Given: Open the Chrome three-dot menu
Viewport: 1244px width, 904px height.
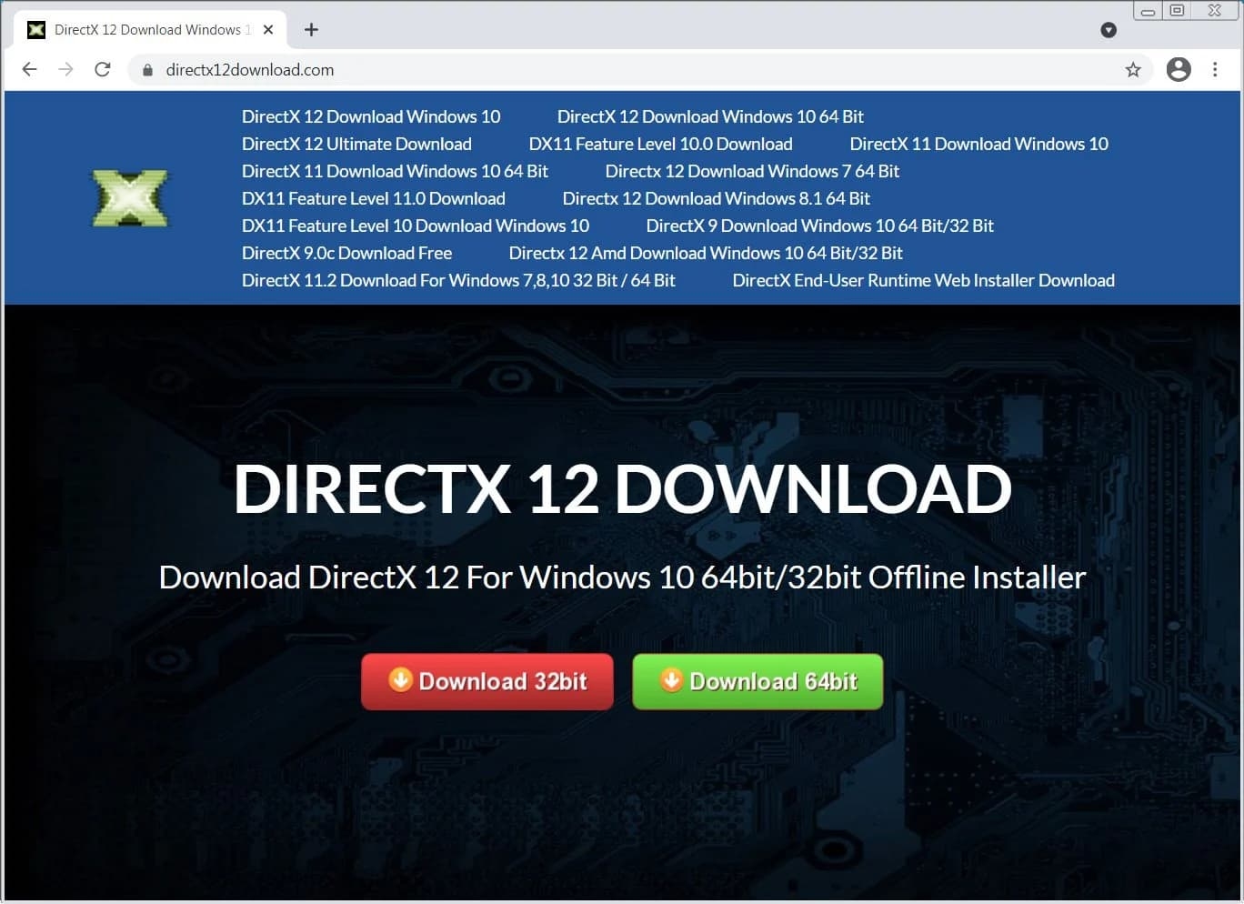Looking at the screenshot, I should pyautogui.click(x=1215, y=70).
